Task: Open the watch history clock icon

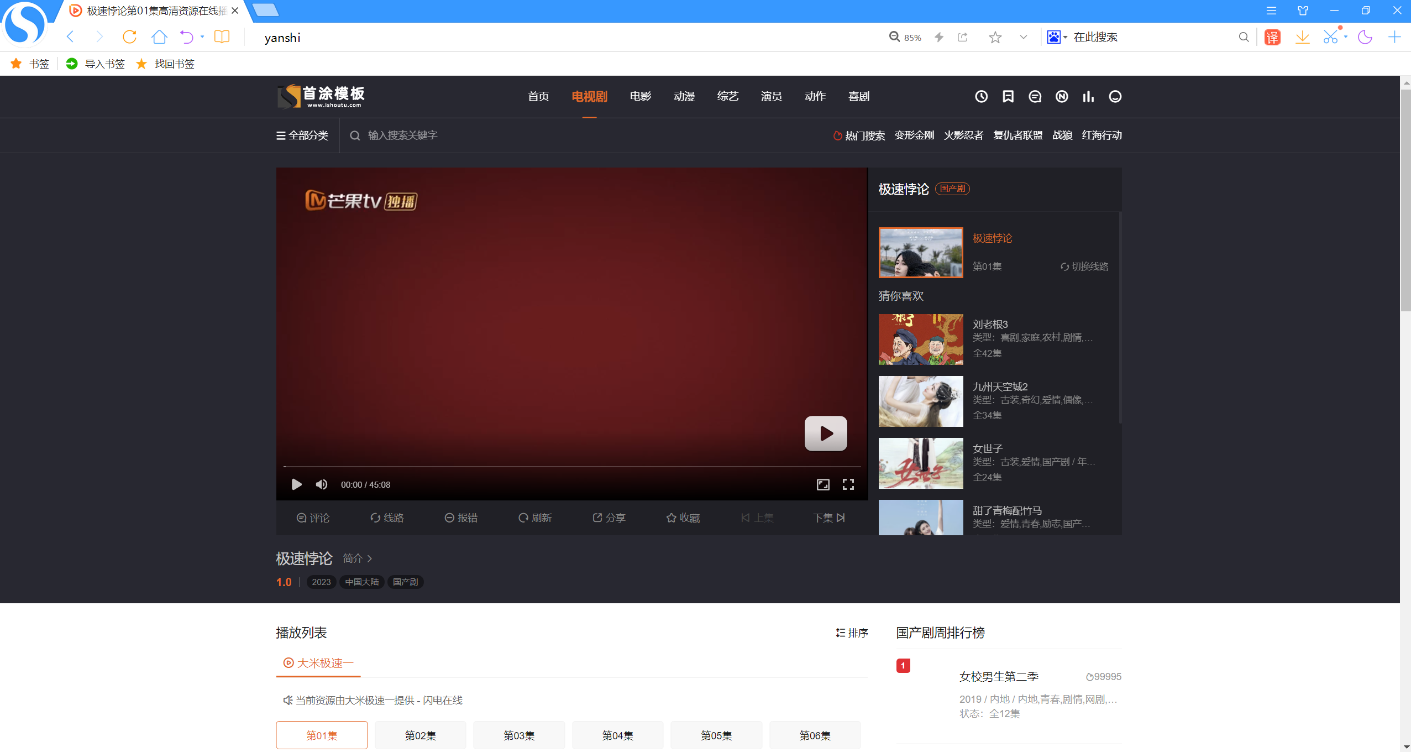Action: 981,97
